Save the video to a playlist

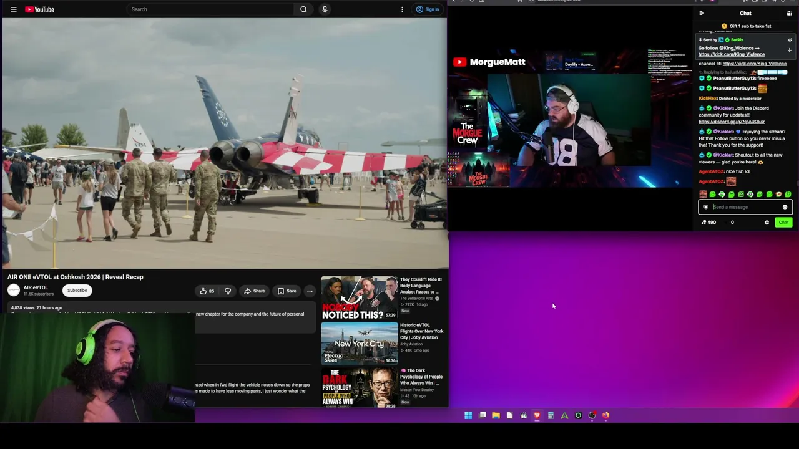(x=287, y=291)
